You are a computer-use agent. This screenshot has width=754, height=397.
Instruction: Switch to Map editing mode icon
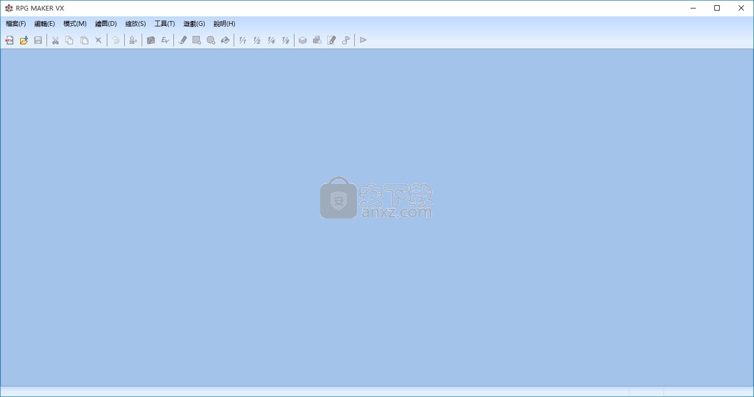[151, 40]
